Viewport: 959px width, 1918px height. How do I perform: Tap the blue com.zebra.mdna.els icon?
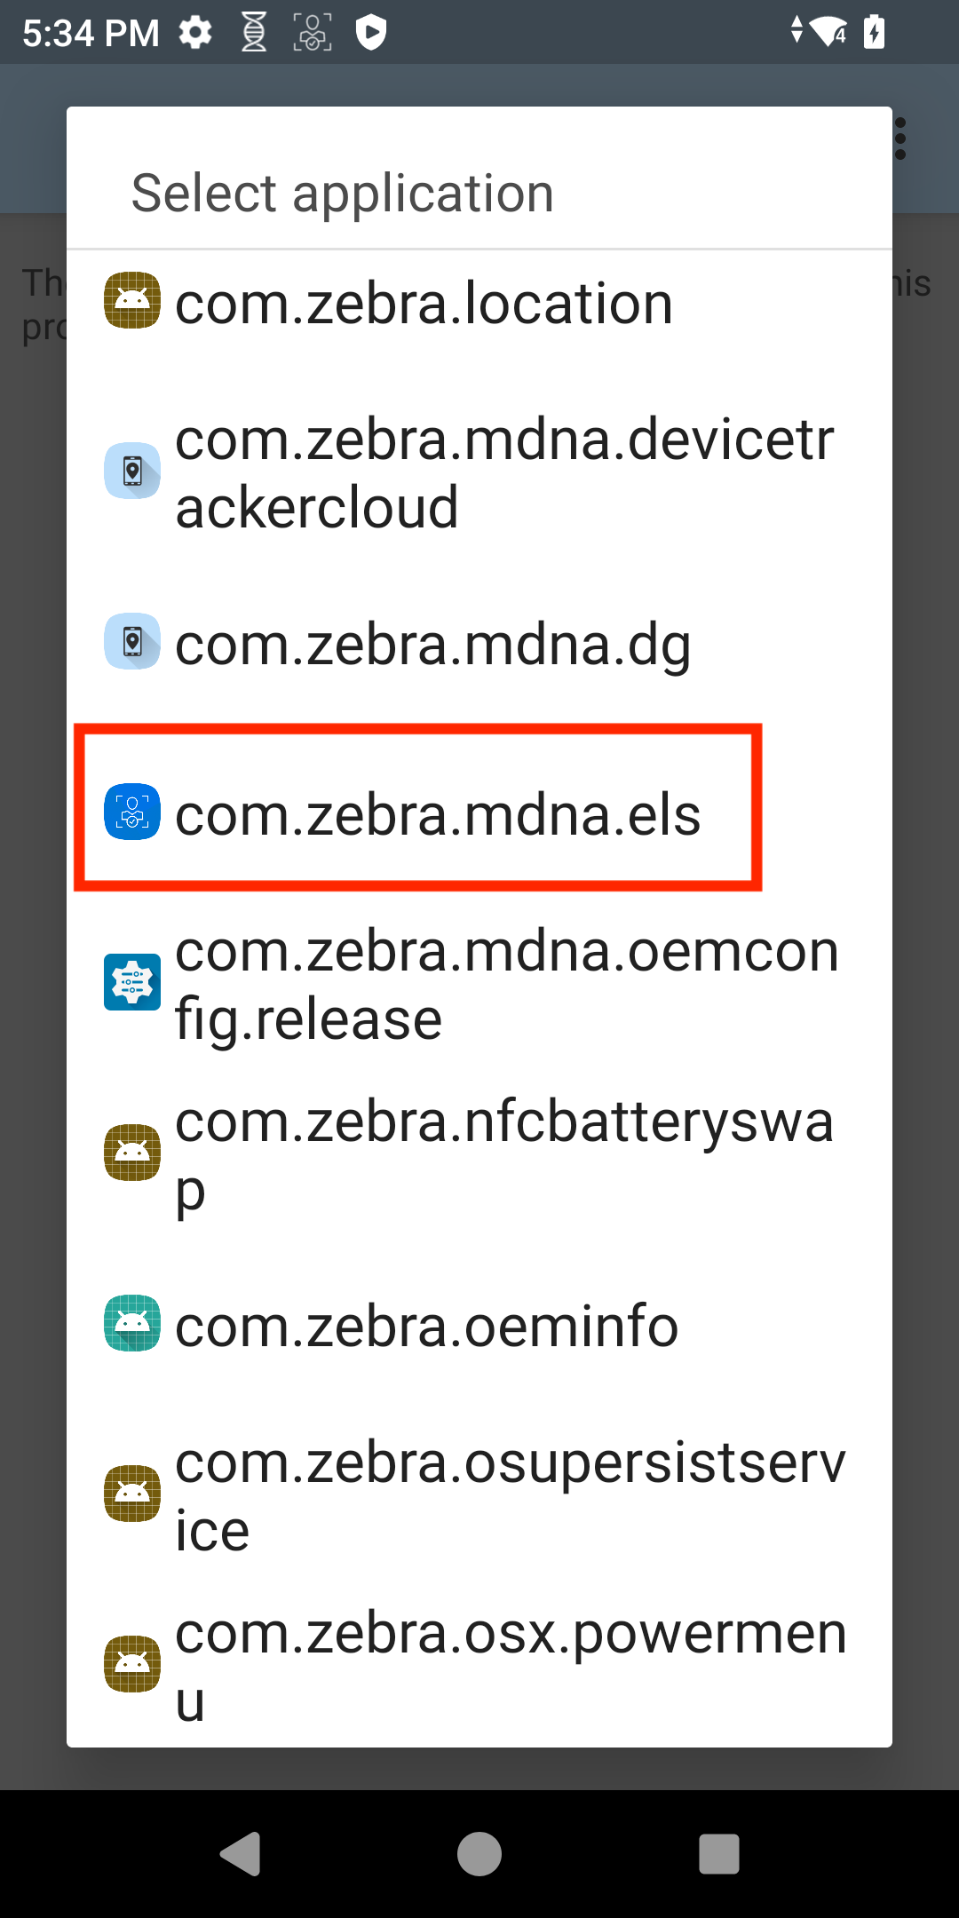(132, 812)
